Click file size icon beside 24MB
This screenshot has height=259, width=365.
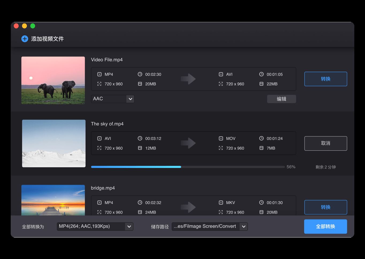(140, 212)
